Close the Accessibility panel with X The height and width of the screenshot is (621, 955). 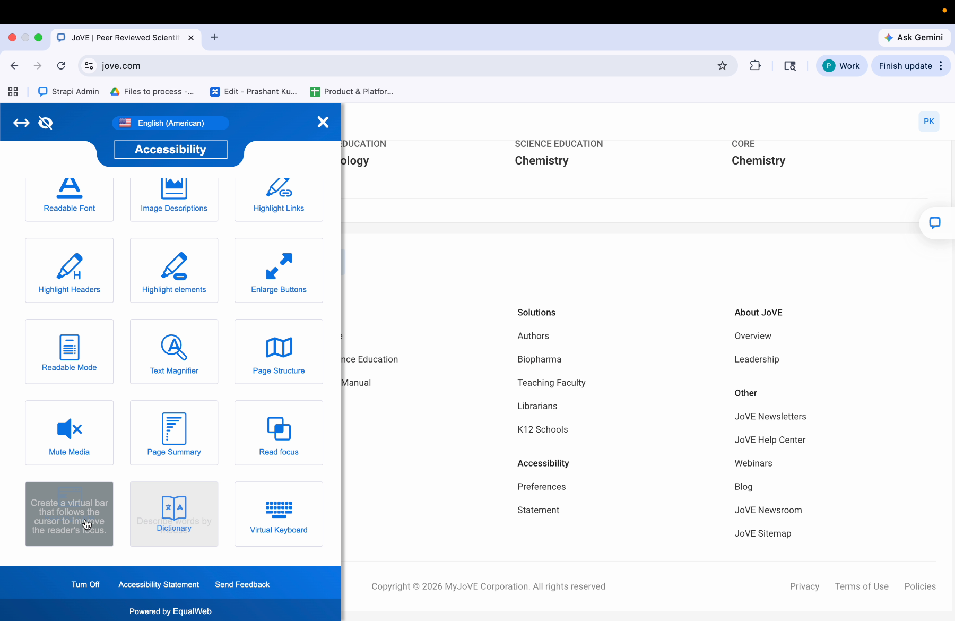(x=323, y=122)
